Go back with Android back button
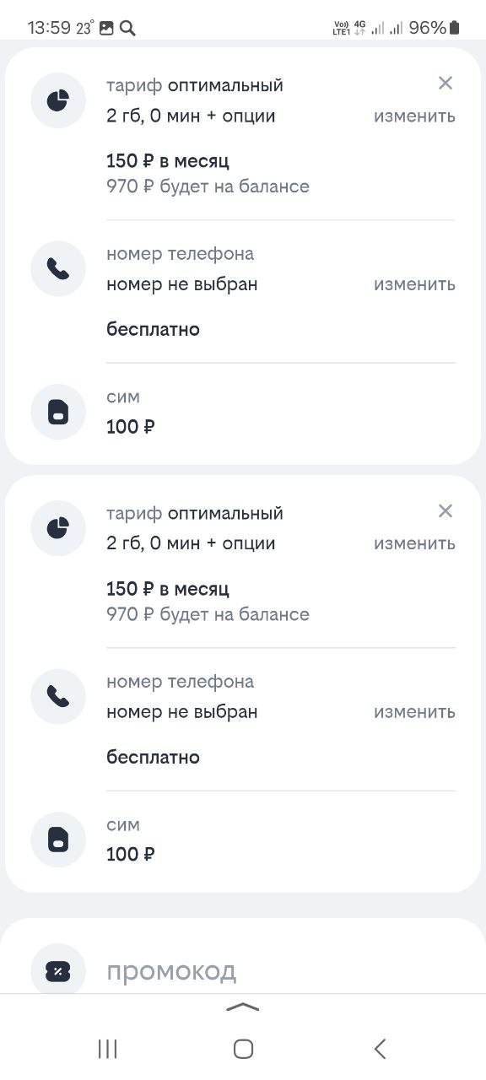486x1080 pixels. coord(380,1049)
